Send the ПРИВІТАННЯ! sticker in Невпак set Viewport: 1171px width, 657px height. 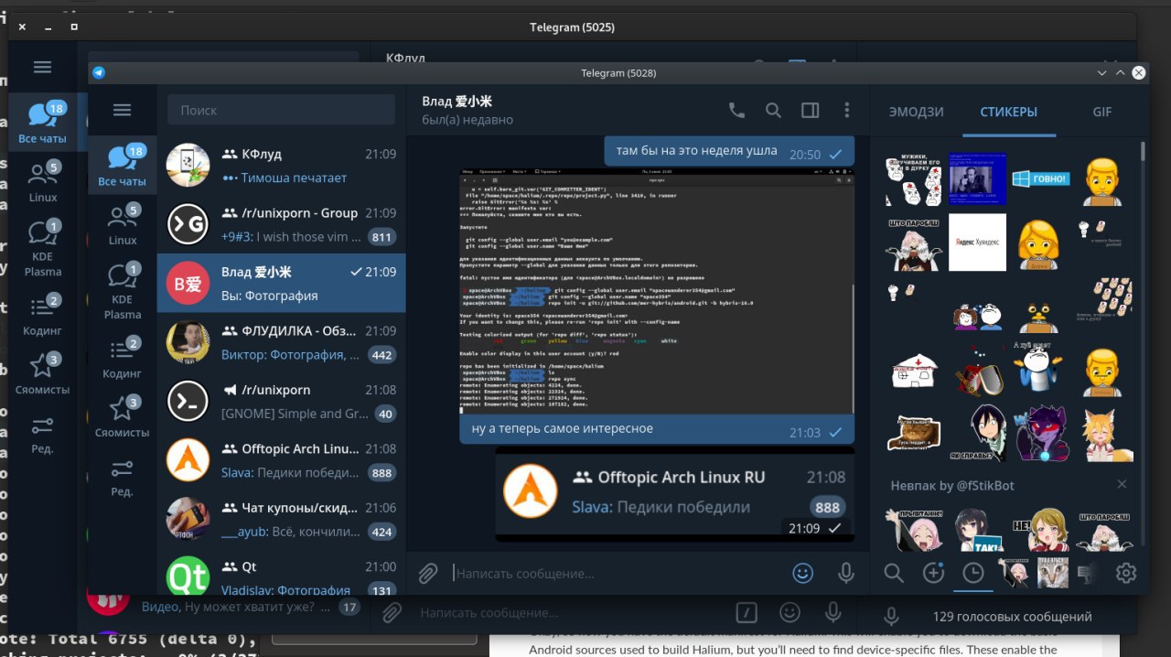[x=913, y=529]
